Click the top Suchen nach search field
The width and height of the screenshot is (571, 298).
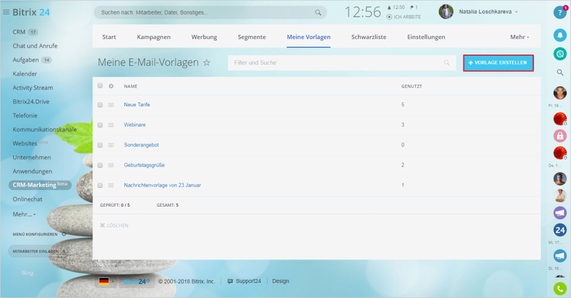210,12
